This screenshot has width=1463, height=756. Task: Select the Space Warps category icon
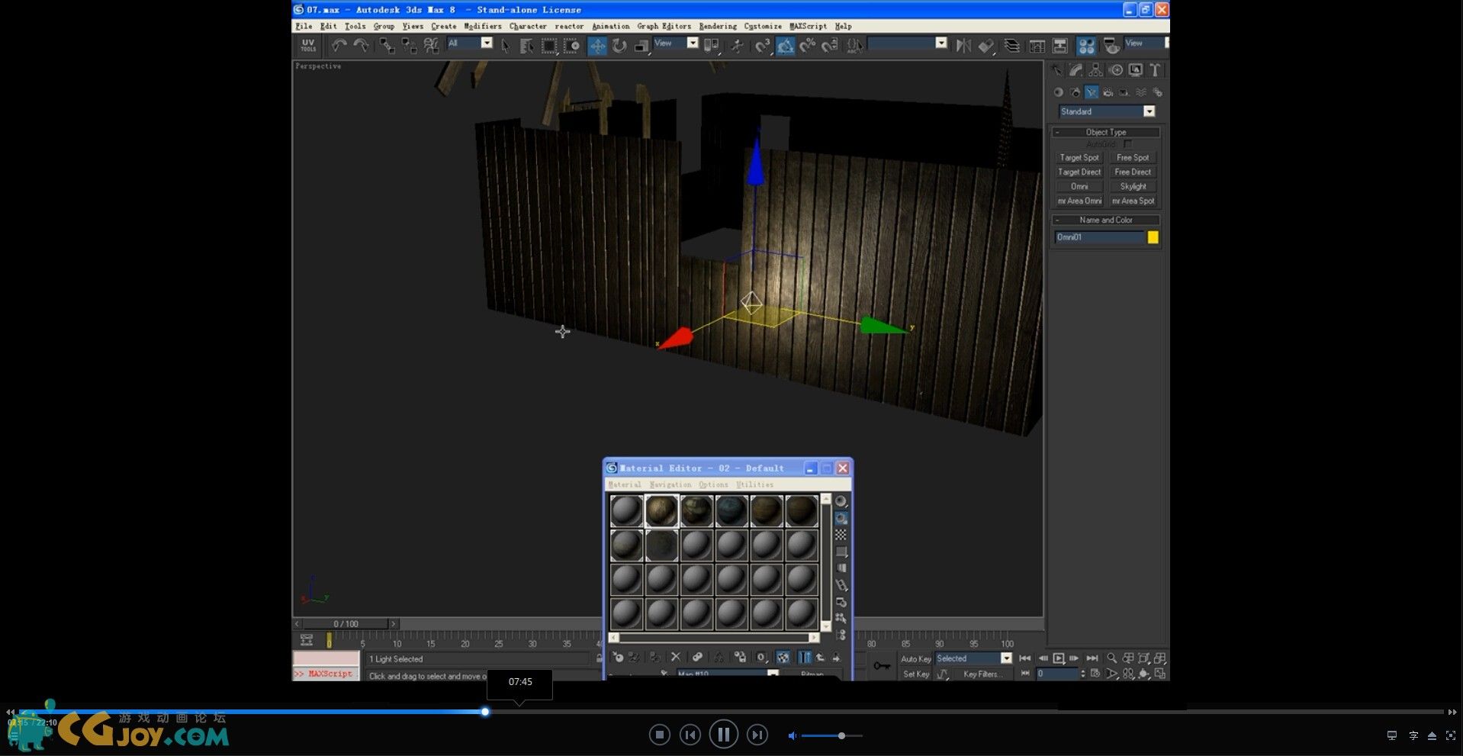[x=1141, y=92]
